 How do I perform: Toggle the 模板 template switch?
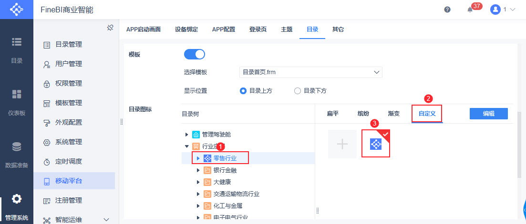click(195, 54)
